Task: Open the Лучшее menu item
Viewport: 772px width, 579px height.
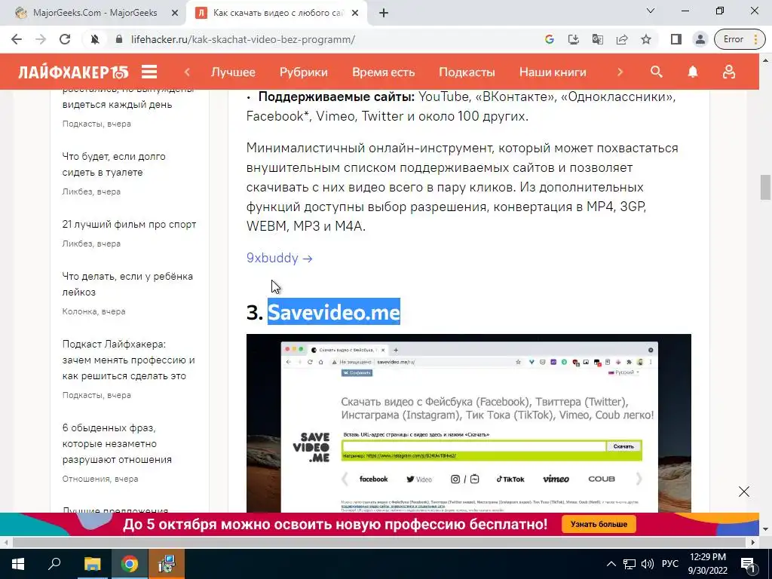Action: [233, 72]
